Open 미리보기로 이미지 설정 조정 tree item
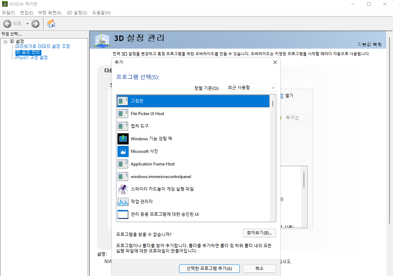Viewport: 393px width, 276px height. tap(43, 46)
